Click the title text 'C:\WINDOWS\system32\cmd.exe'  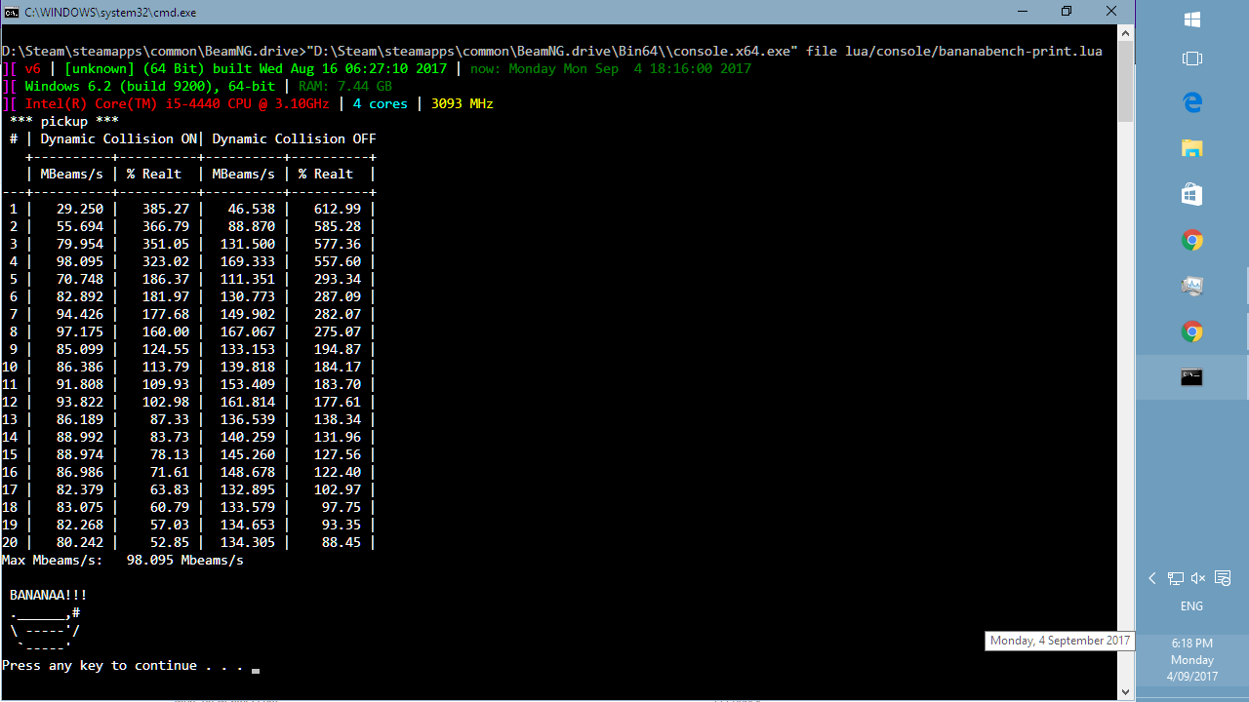(x=110, y=13)
